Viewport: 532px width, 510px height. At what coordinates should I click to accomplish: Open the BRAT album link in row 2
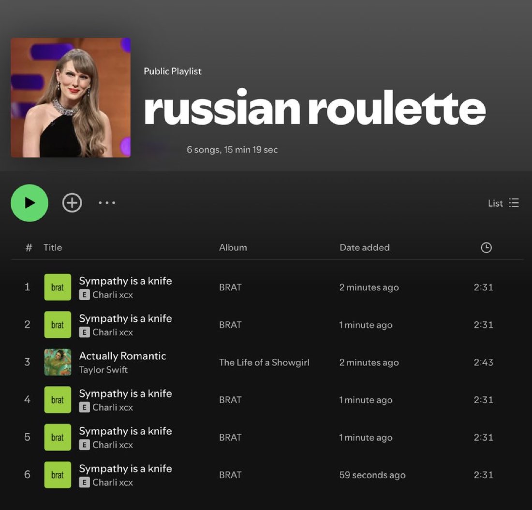tap(230, 325)
